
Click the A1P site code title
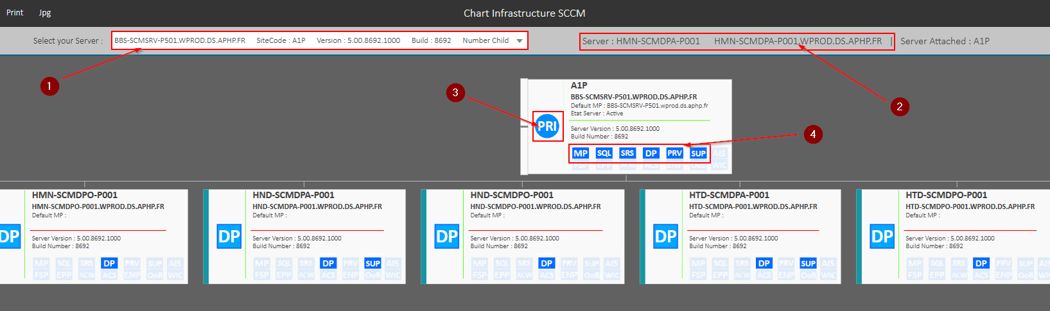(x=579, y=85)
